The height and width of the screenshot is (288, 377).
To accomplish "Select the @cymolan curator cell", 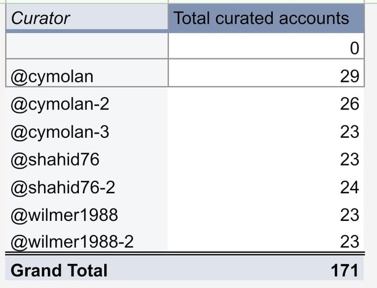I will click(x=87, y=73).
